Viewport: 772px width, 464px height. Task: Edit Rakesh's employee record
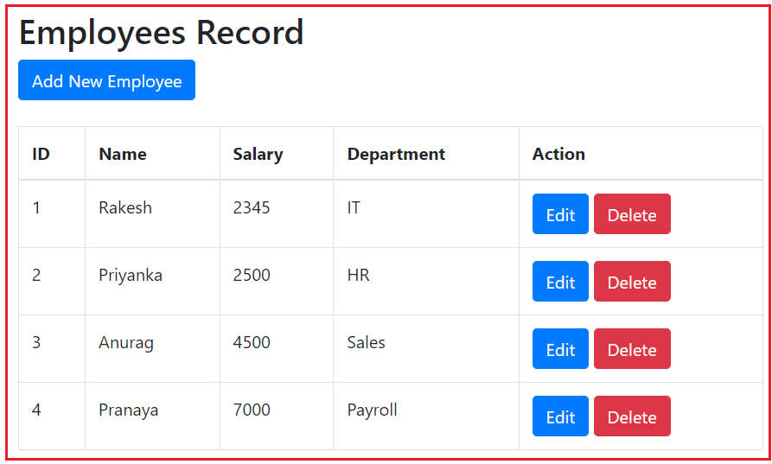pyautogui.click(x=560, y=214)
